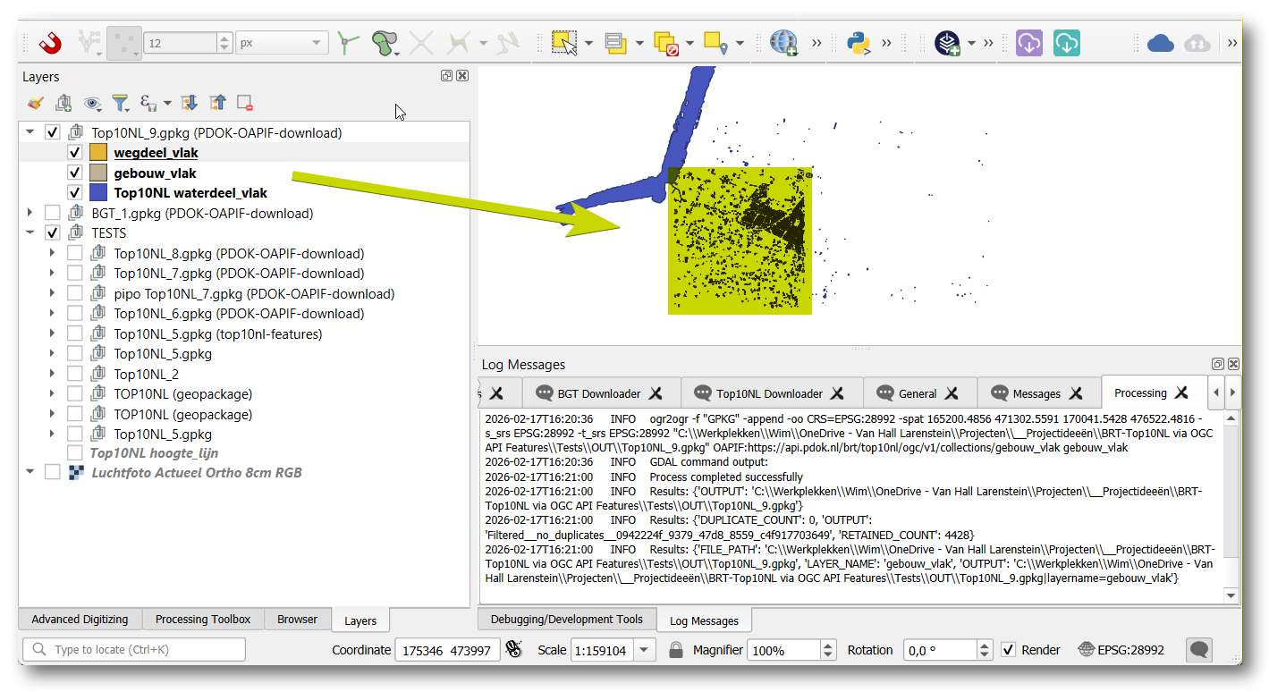Viewport: 1269px width, 692px height.
Task: Click the remove layer icon
Action: pyautogui.click(x=244, y=104)
